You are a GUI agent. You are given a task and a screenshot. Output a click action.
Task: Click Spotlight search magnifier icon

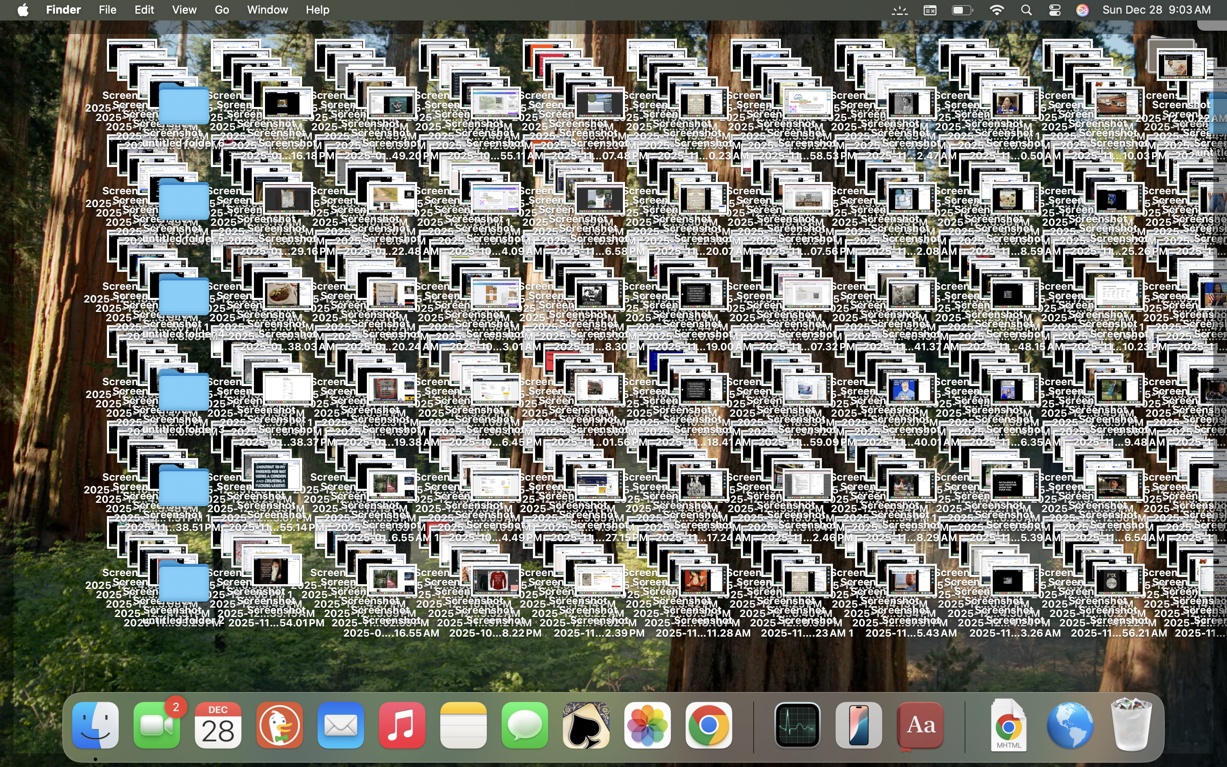coord(1026,10)
